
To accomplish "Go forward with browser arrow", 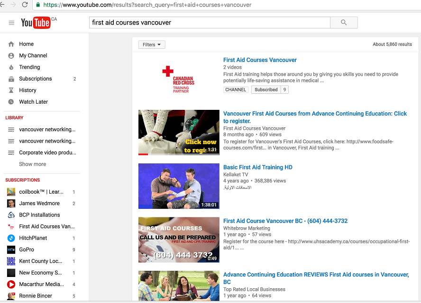I will pos(13,5).
